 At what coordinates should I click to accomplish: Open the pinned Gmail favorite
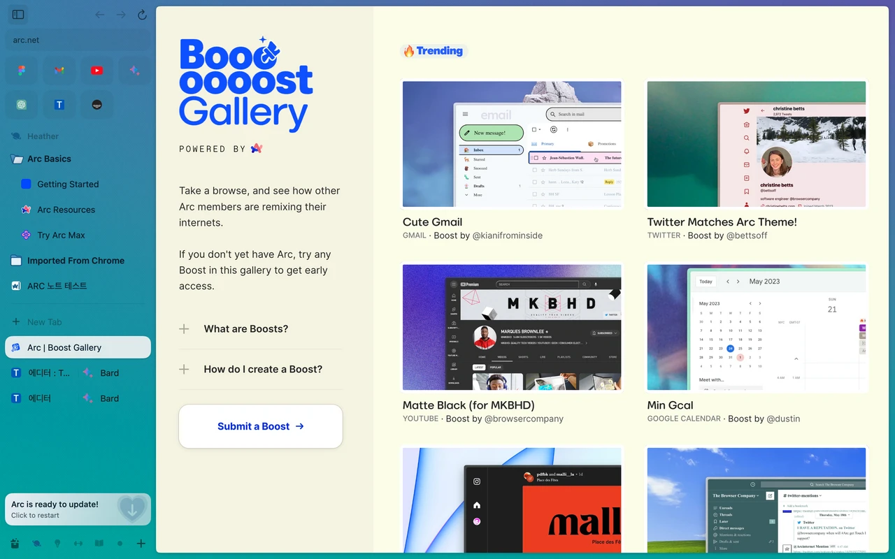[59, 71]
